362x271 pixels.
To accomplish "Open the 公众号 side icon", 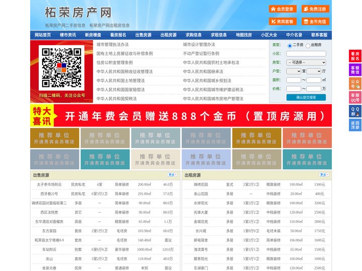I will point(355,84).
